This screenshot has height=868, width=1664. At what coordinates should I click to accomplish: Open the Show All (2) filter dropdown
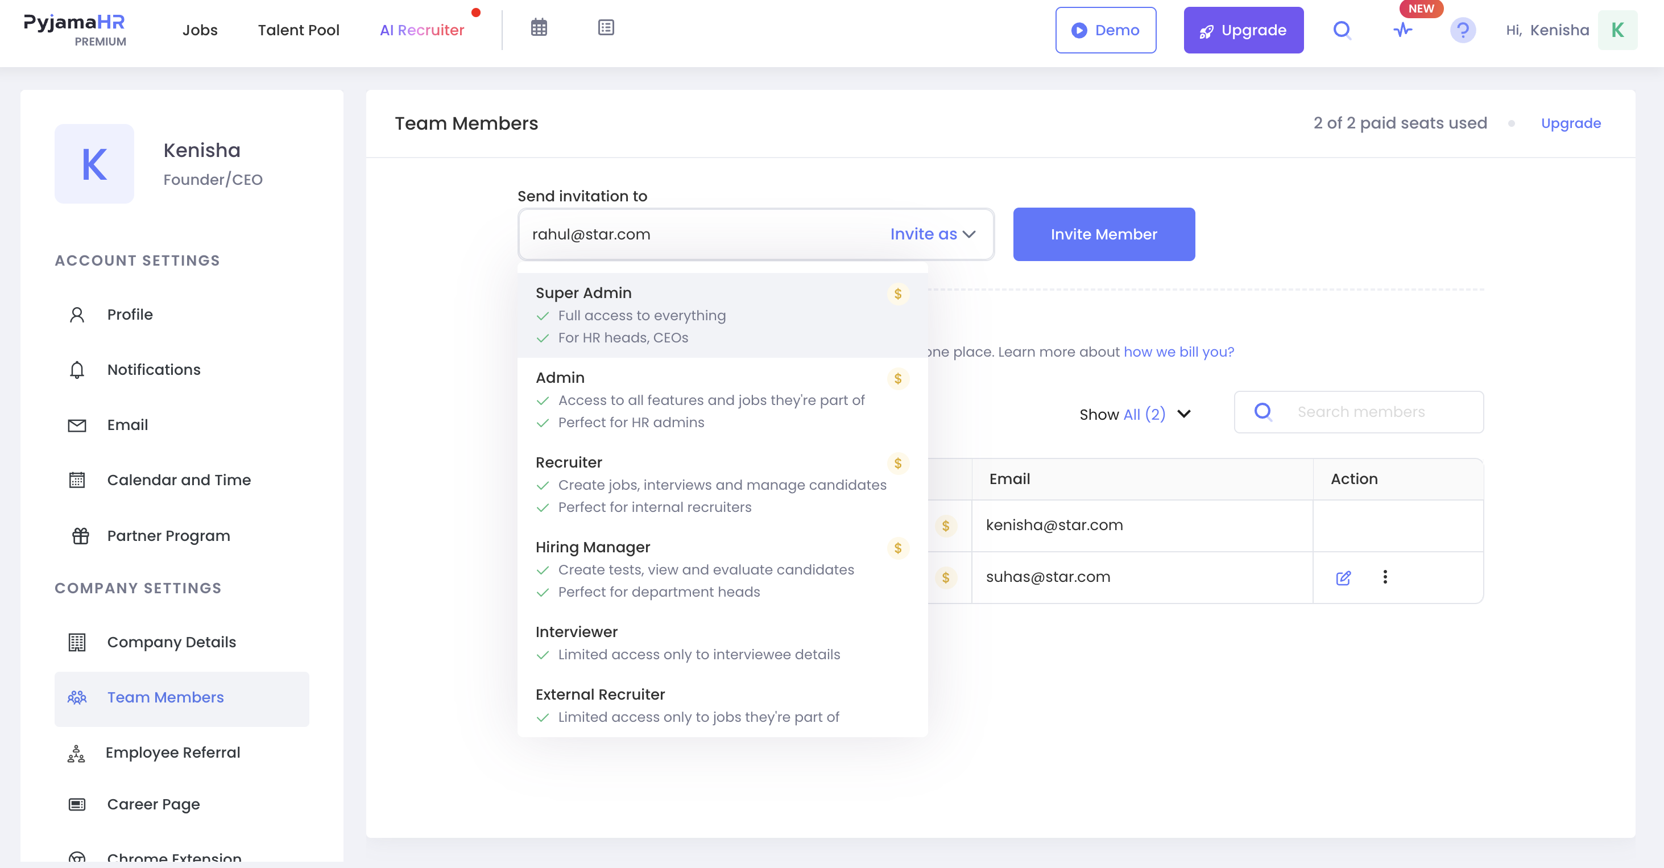pos(1135,414)
